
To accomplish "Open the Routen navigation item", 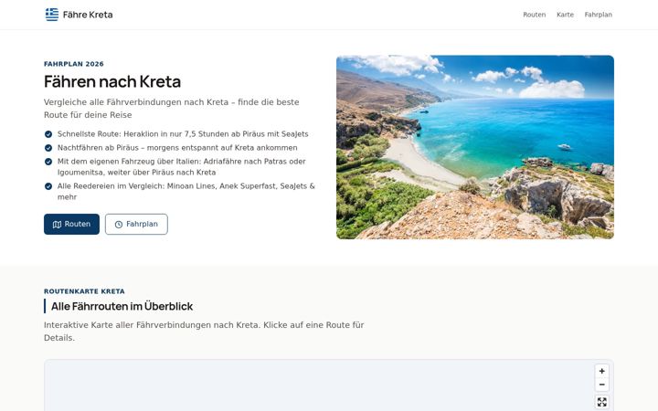I will [535, 15].
